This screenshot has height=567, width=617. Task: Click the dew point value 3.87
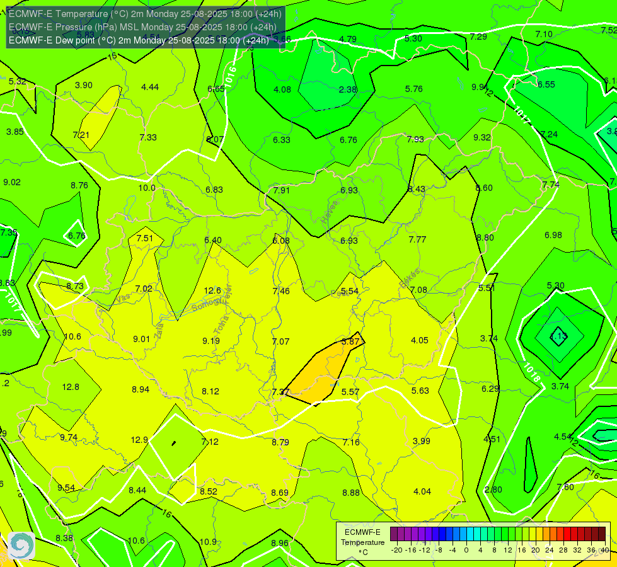(350, 341)
